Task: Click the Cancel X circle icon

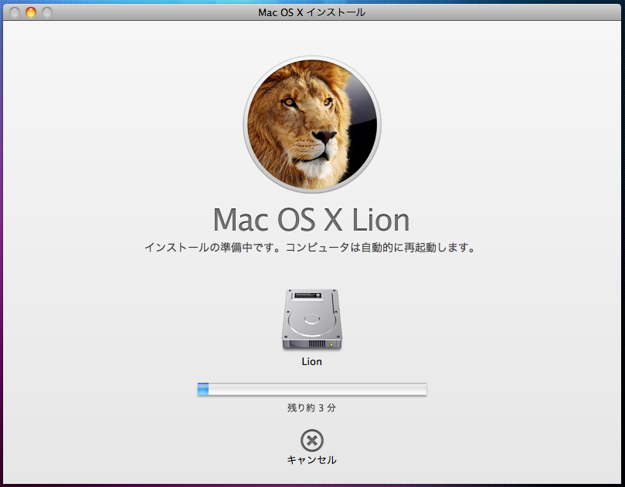Action: click(x=311, y=441)
